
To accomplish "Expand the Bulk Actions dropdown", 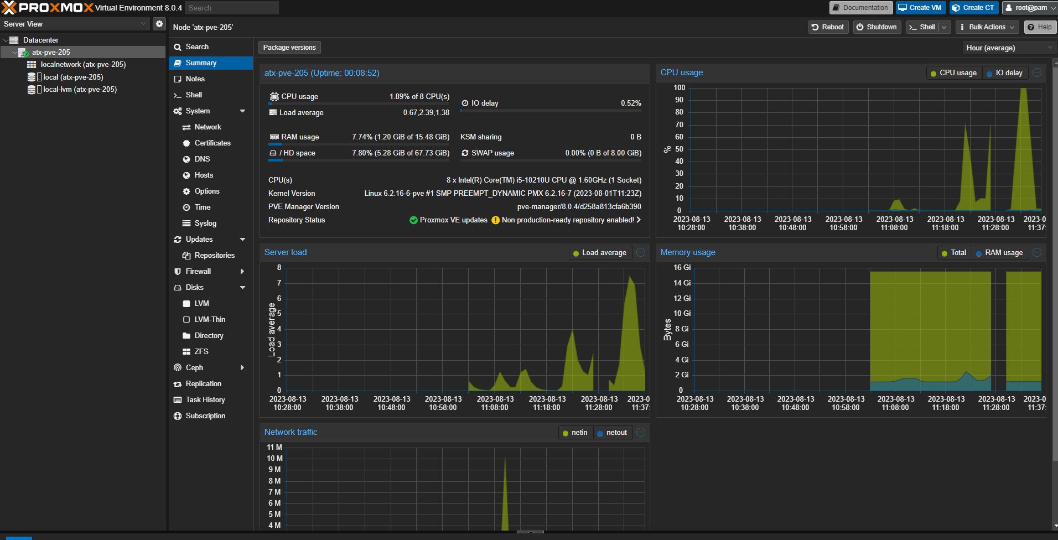I will (x=988, y=27).
